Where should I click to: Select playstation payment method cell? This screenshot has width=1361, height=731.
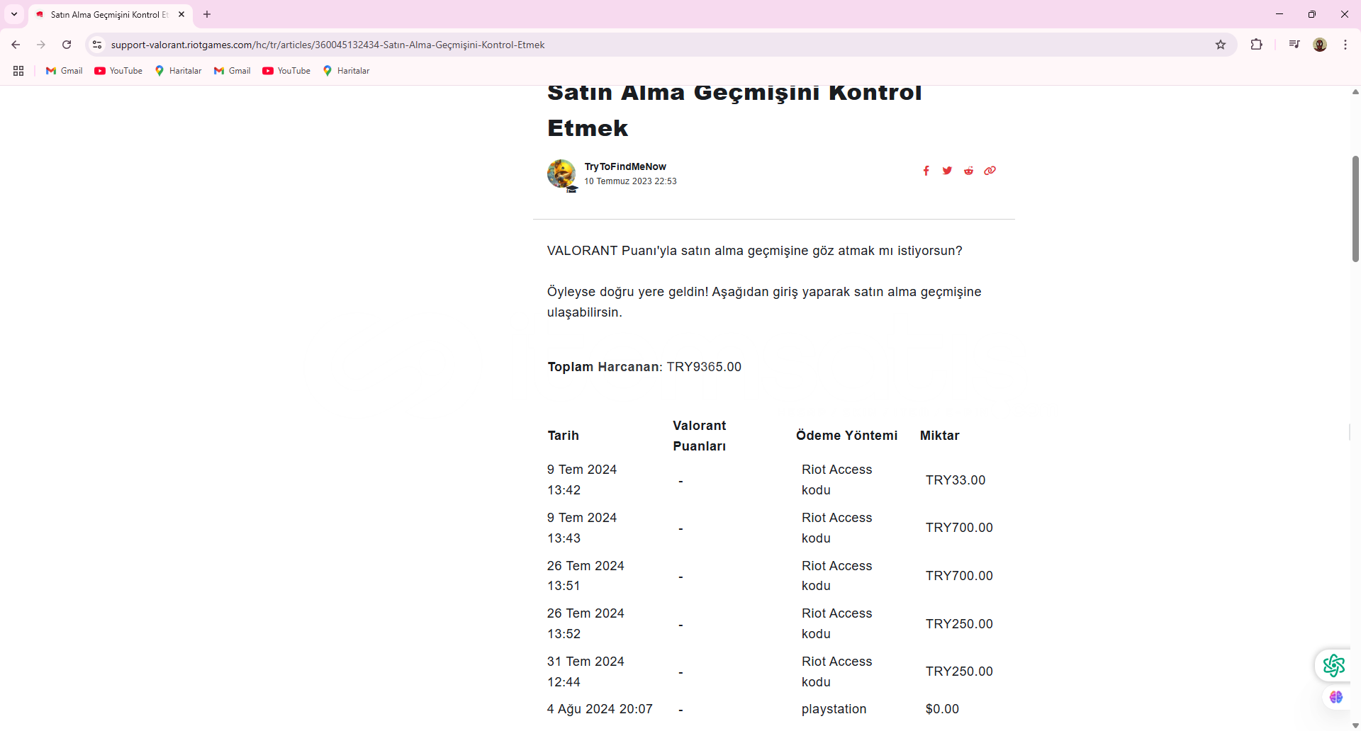tap(834, 709)
